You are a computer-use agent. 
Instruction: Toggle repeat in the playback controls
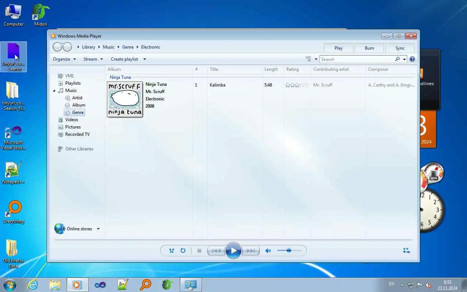[x=183, y=251]
